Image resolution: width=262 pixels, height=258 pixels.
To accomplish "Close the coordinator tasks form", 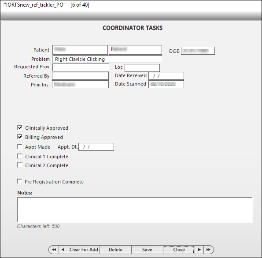I will [x=179, y=250].
